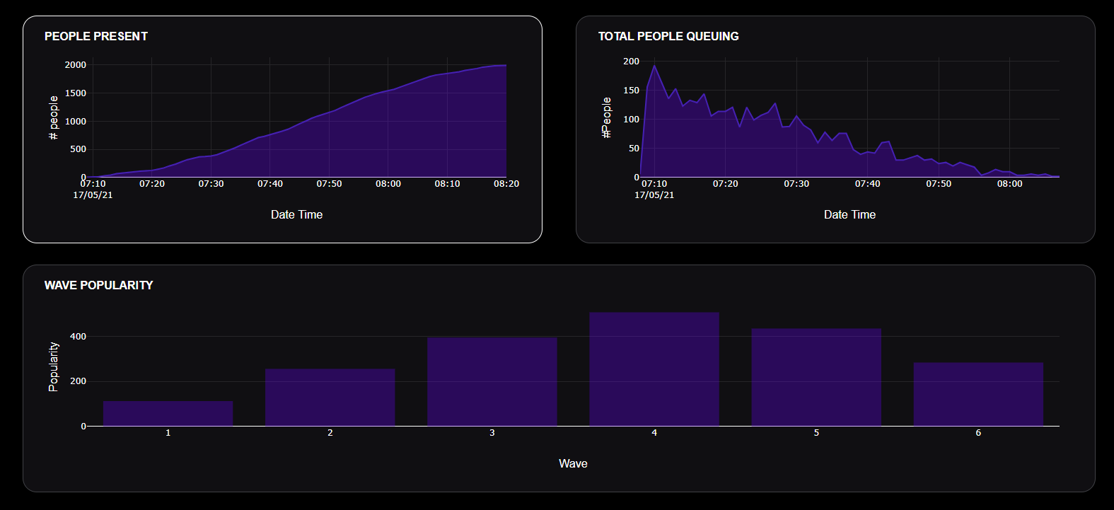Click the TOTAL PEOPLE QUEUING title
This screenshot has height=510, width=1114.
(x=668, y=36)
